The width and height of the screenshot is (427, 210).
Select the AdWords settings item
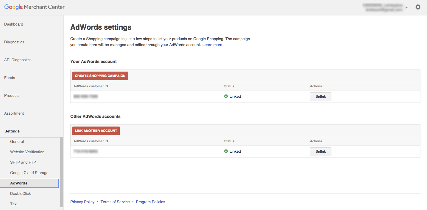pos(29,183)
